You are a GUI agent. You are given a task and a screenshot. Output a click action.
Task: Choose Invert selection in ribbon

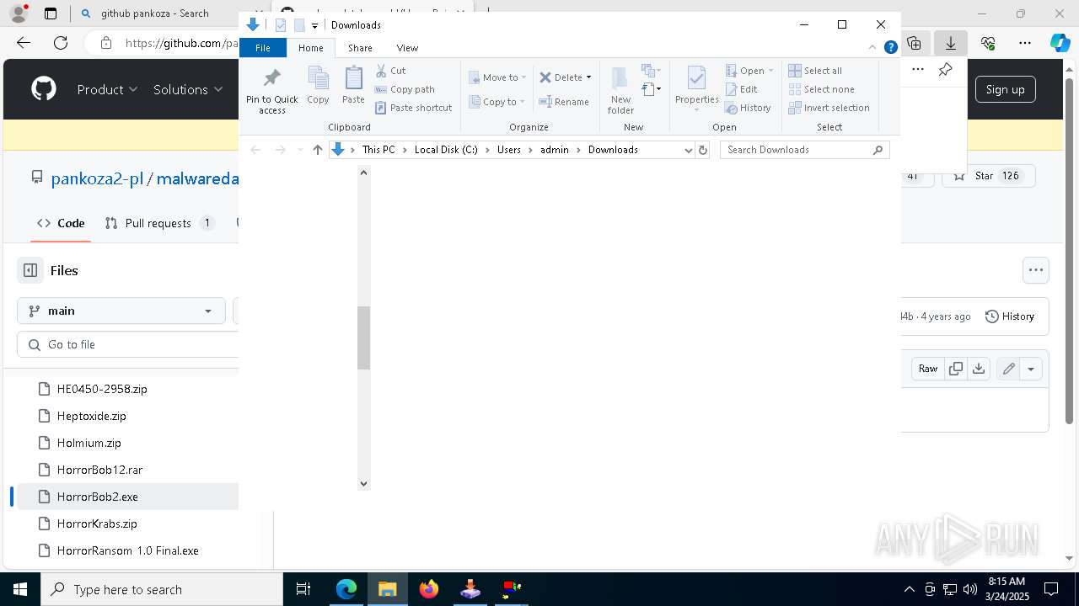(x=829, y=108)
